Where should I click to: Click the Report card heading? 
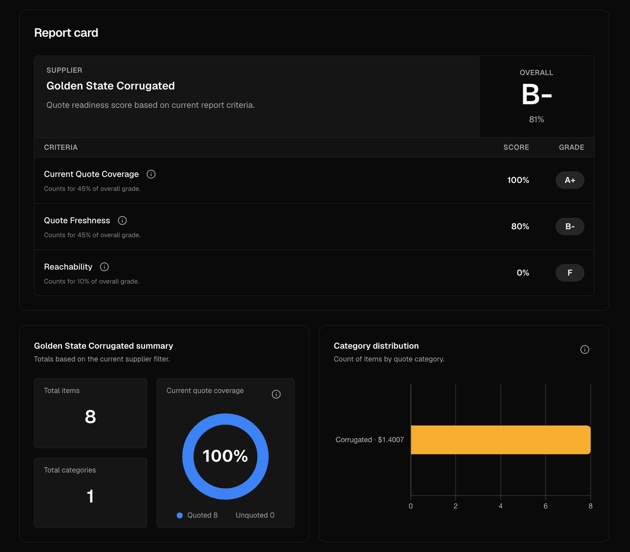[66, 33]
